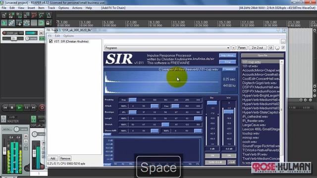Click the Open File button in SIR
Viewport: 317px width, 178px height.
[263, 55]
